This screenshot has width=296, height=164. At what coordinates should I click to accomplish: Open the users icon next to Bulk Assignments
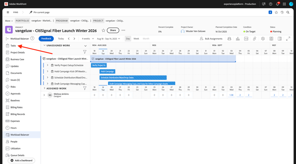(x=229, y=39)
